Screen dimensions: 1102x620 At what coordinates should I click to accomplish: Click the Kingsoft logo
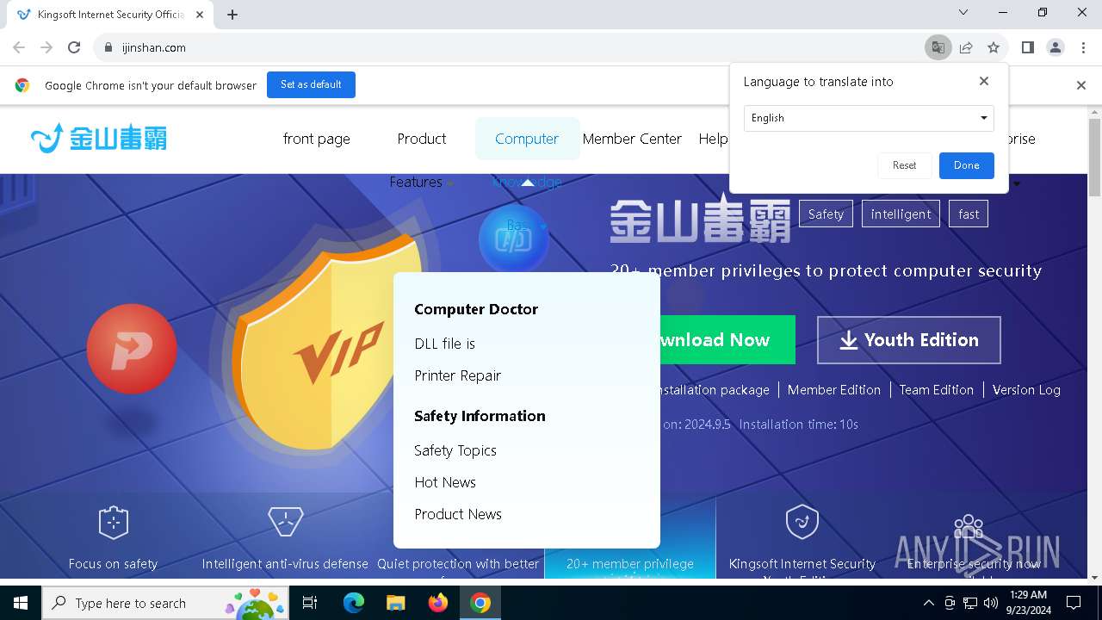99,138
